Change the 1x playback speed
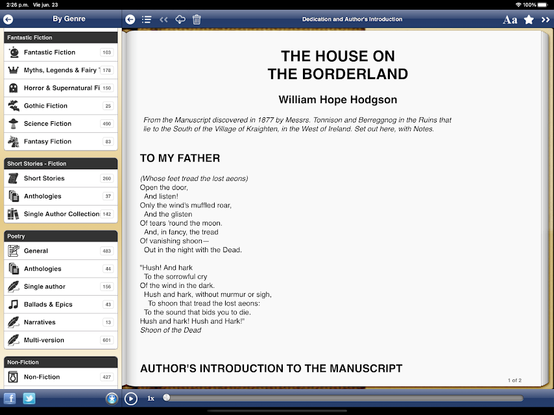Image resolution: width=554 pixels, height=415 pixels. tap(151, 398)
